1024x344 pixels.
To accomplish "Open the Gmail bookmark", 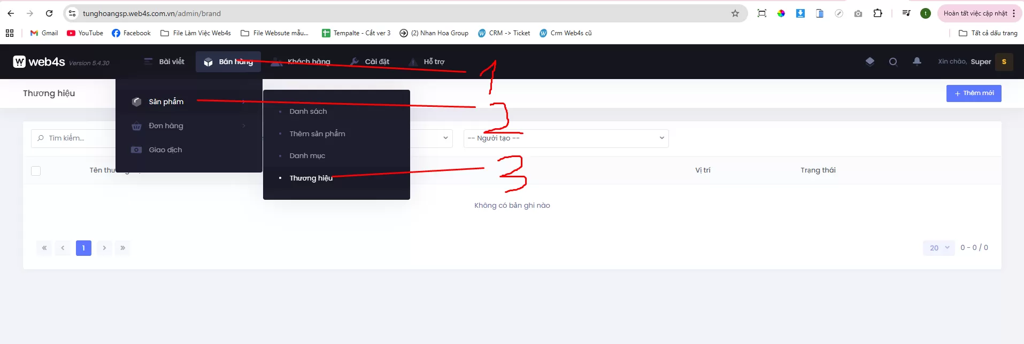I will coord(44,33).
